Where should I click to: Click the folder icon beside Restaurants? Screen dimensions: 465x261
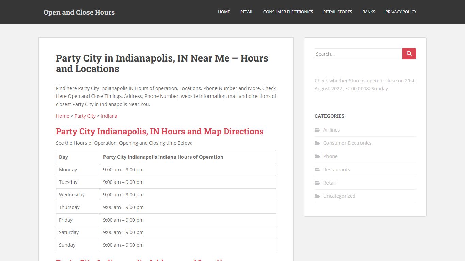317,170
